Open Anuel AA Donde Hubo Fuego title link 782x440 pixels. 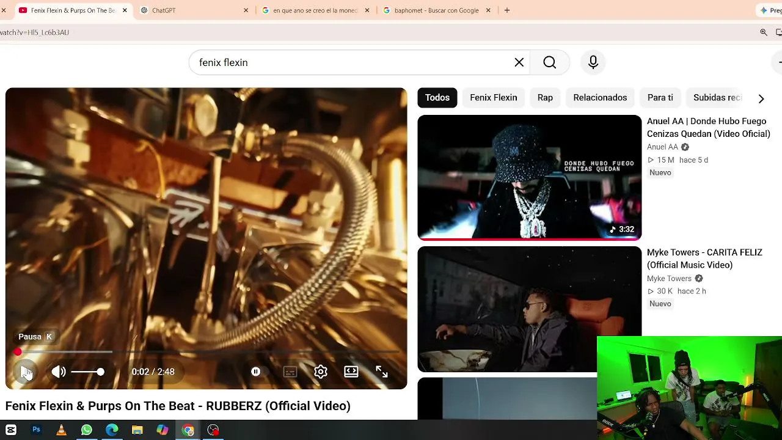[709, 128]
